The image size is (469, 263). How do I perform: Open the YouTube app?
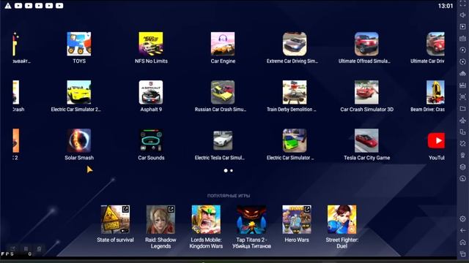pos(436,140)
